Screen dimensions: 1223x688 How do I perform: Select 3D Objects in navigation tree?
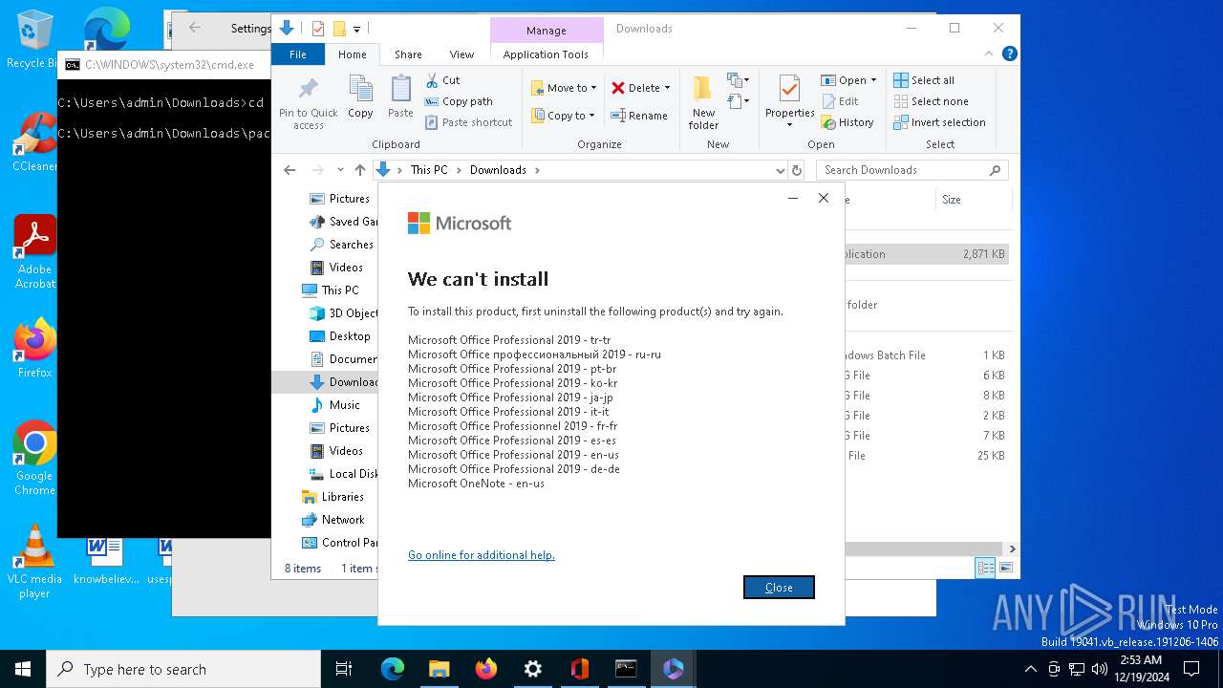click(344, 313)
